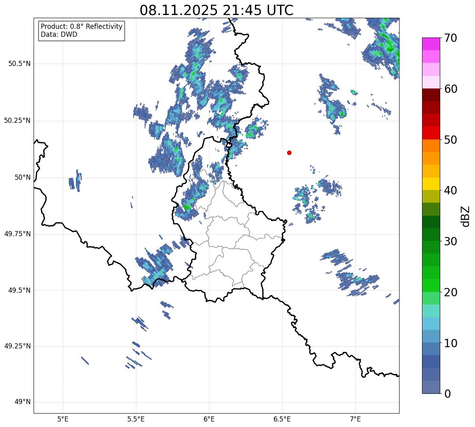Click the "dBZ" colorbar axis label

tap(466, 216)
